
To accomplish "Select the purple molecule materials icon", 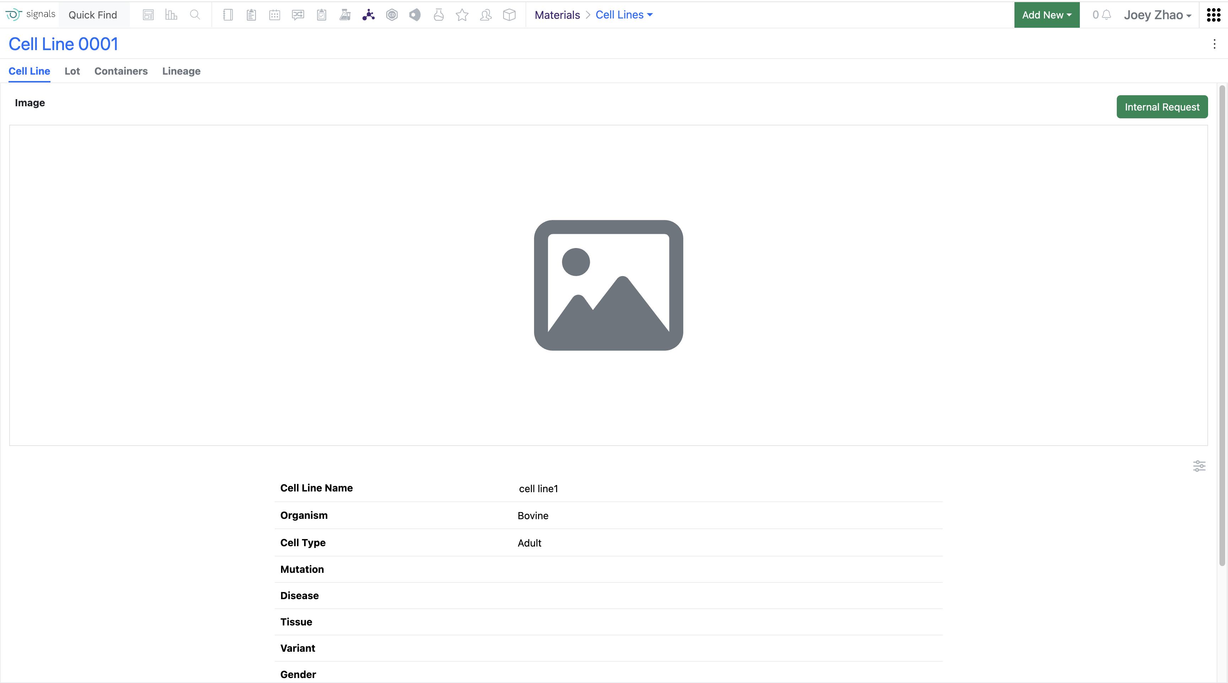I will (x=368, y=15).
